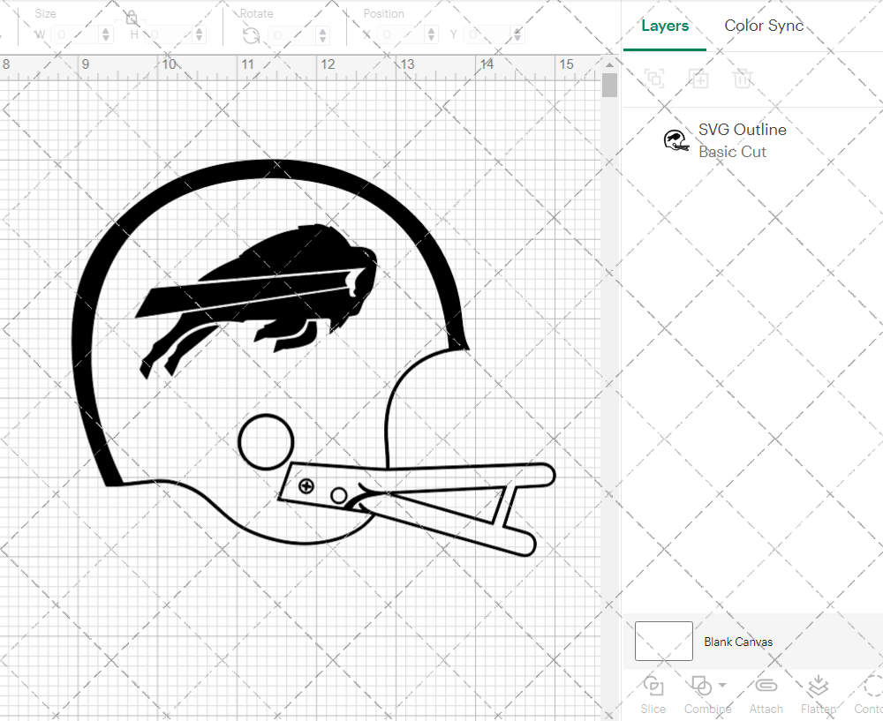Click the Attach paperclip icon
The image size is (883, 721).
766,686
